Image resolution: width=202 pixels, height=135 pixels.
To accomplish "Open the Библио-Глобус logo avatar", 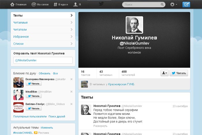I will (x=18, y=107).
